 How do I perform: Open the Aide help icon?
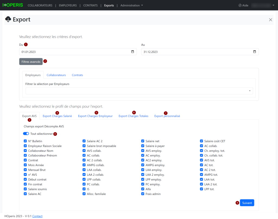240,5
